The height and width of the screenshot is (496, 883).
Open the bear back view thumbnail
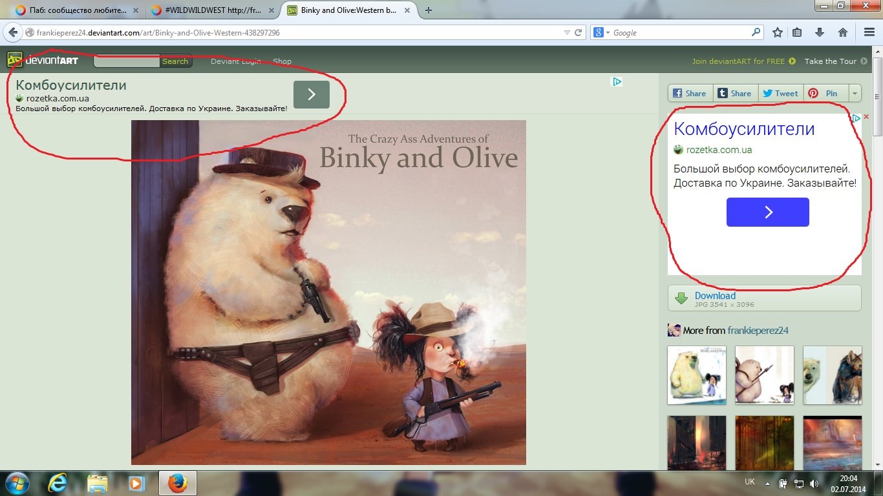click(x=765, y=375)
